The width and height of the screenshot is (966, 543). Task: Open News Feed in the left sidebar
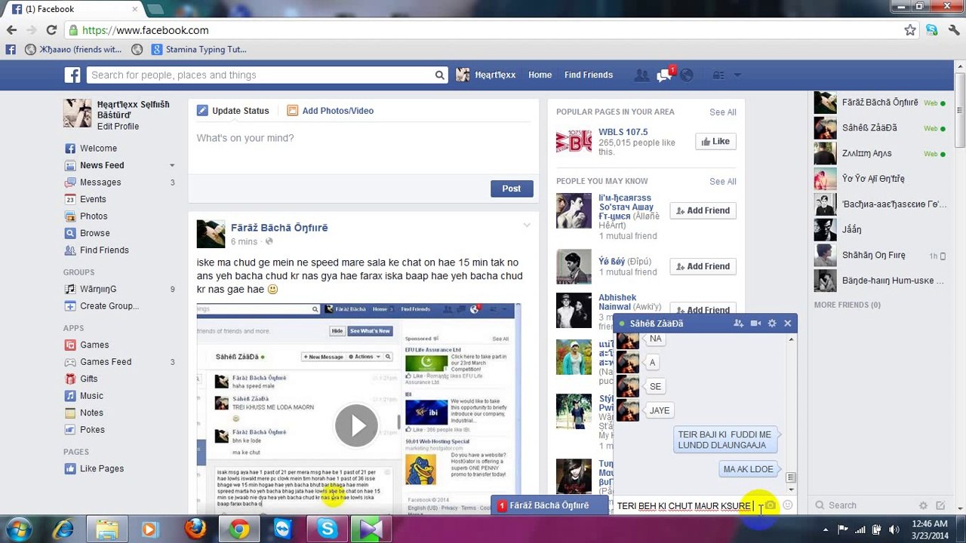coord(102,165)
